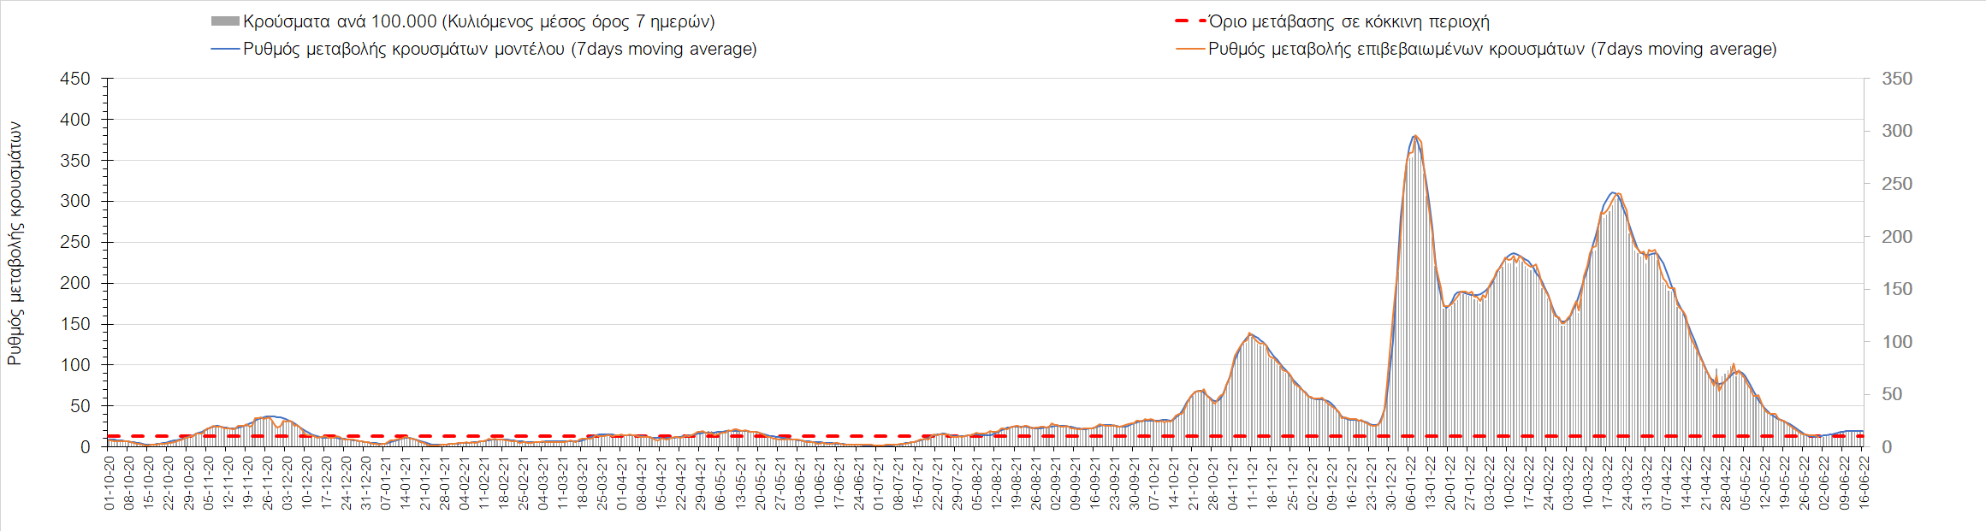Click the 450 label on left axis
The height and width of the screenshot is (531, 1986).
click(x=74, y=79)
